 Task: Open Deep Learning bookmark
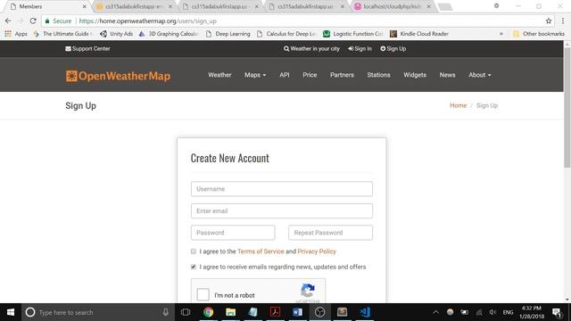228,34
